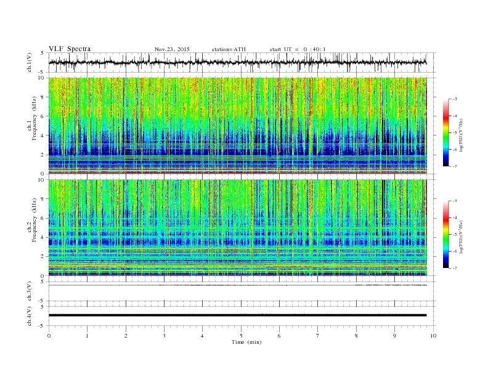This screenshot has width=488, height=377.
Task: Click the 'VLF Spectra' title text
Action: 70,49
